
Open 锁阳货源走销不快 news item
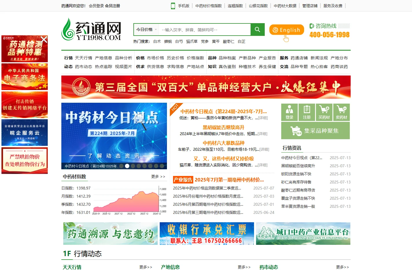click(x=296, y=174)
